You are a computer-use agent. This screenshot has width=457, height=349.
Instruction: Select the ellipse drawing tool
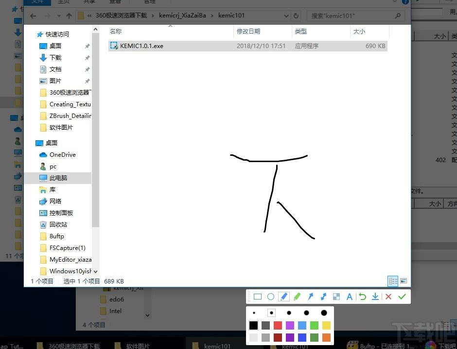(271, 297)
